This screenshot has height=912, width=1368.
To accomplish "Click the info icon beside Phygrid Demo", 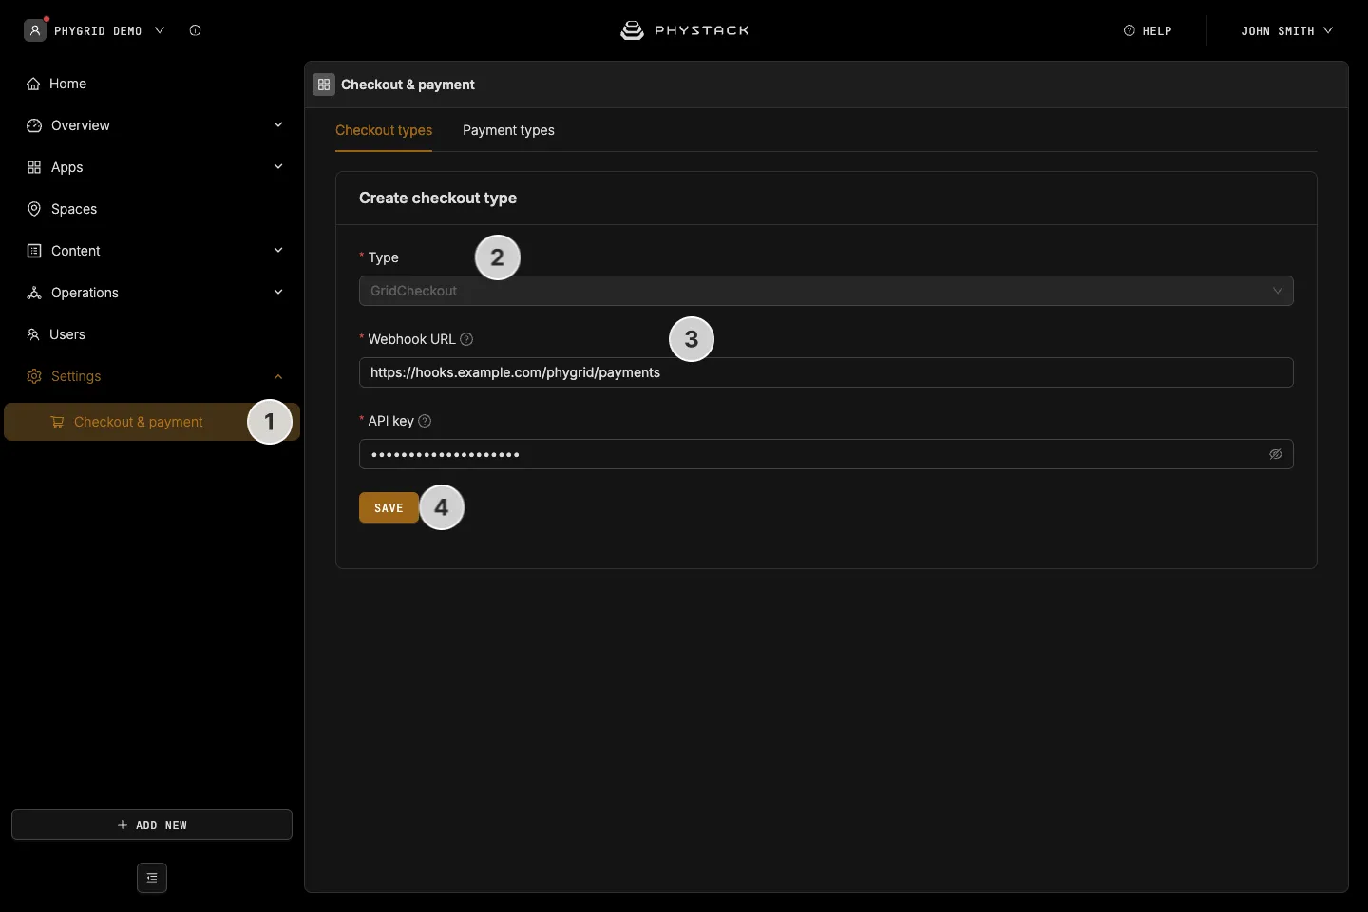I will tap(195, 30).
